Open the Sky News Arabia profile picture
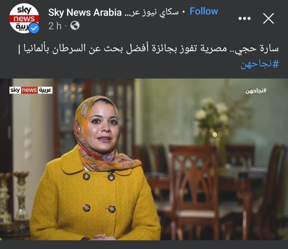 pos(24,18)
